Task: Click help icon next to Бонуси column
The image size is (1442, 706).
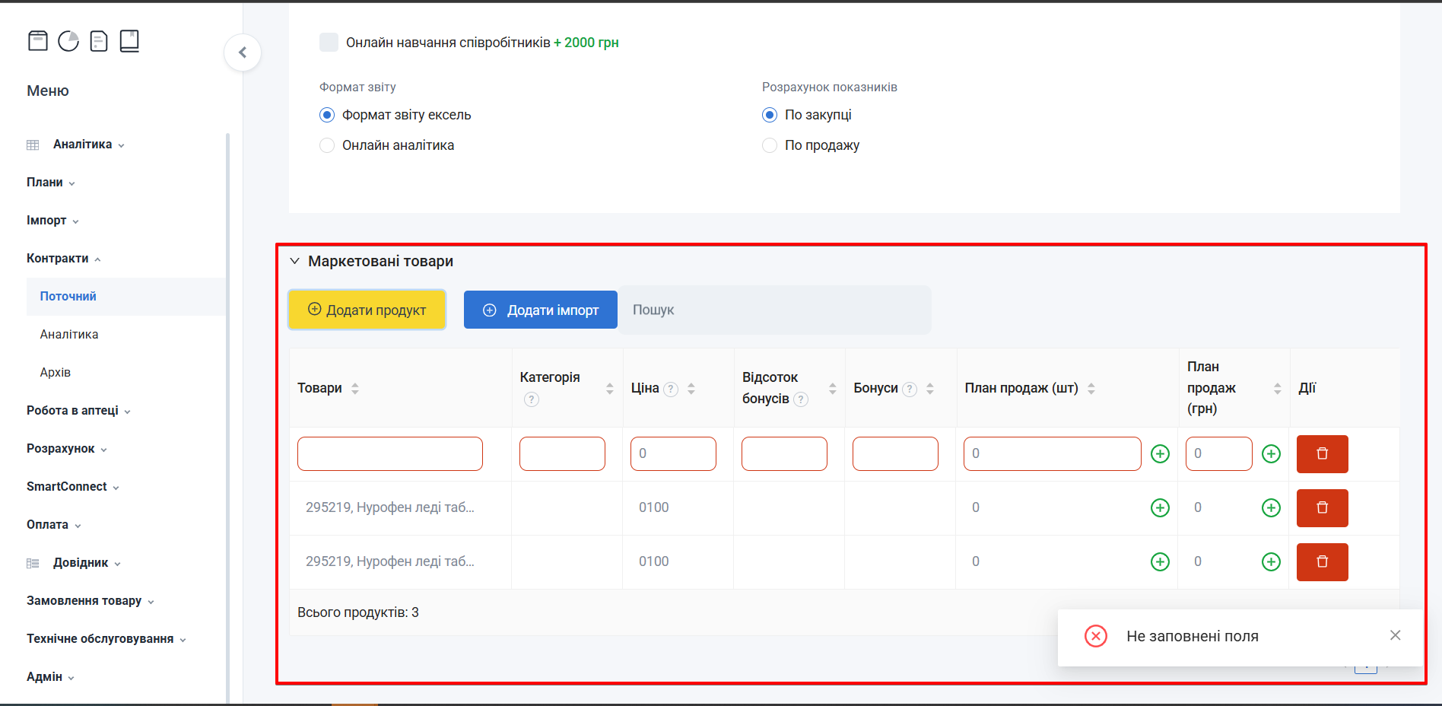Action: tap(910, 390)
